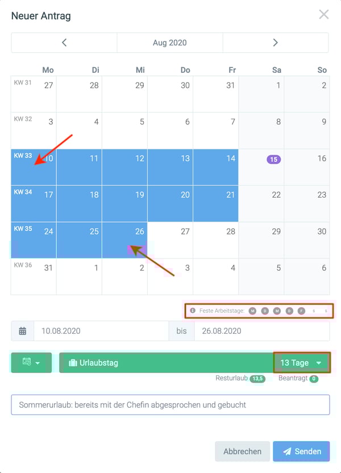This screenshot has width=341, height=473.
Task: Send the request with Senden button
Action: coord(301,451)
